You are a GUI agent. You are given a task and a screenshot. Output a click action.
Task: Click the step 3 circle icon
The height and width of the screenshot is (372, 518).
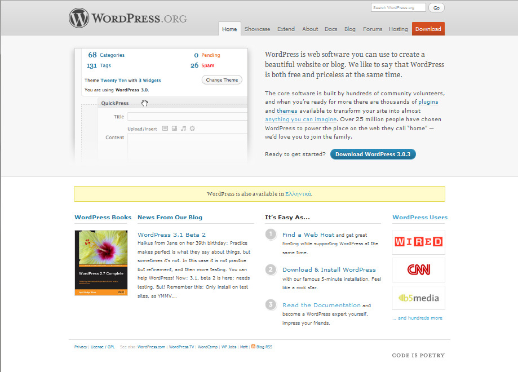point(271,304)
